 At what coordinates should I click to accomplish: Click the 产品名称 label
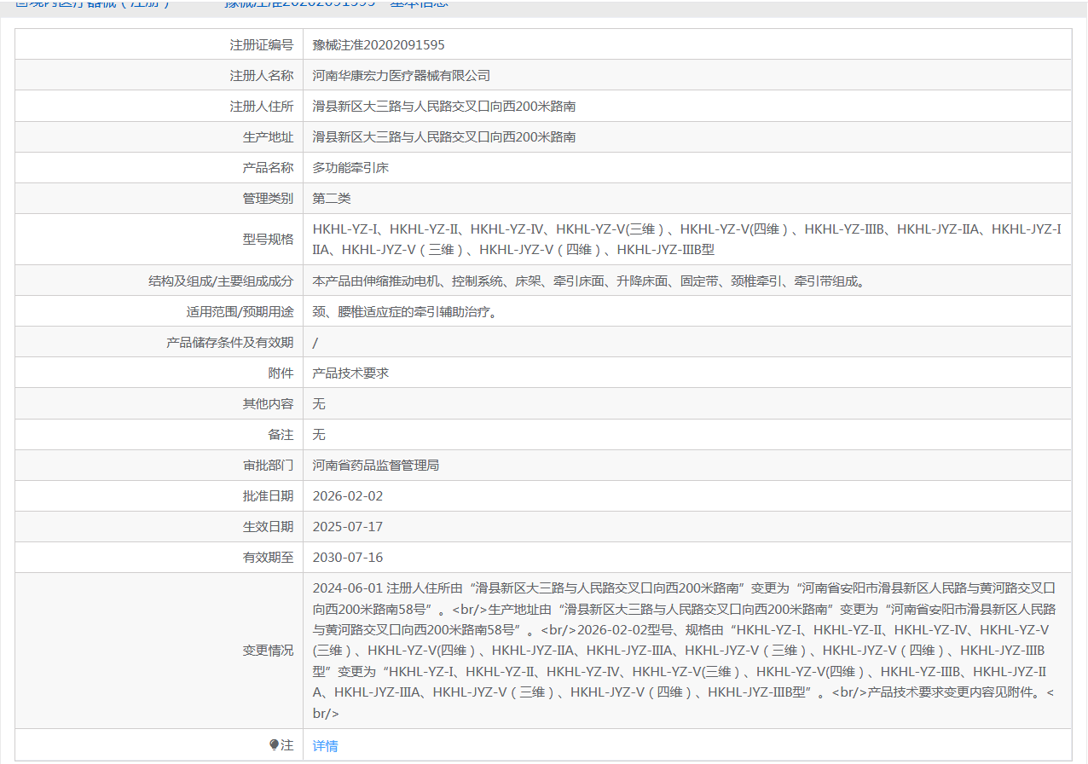[268, 168]
